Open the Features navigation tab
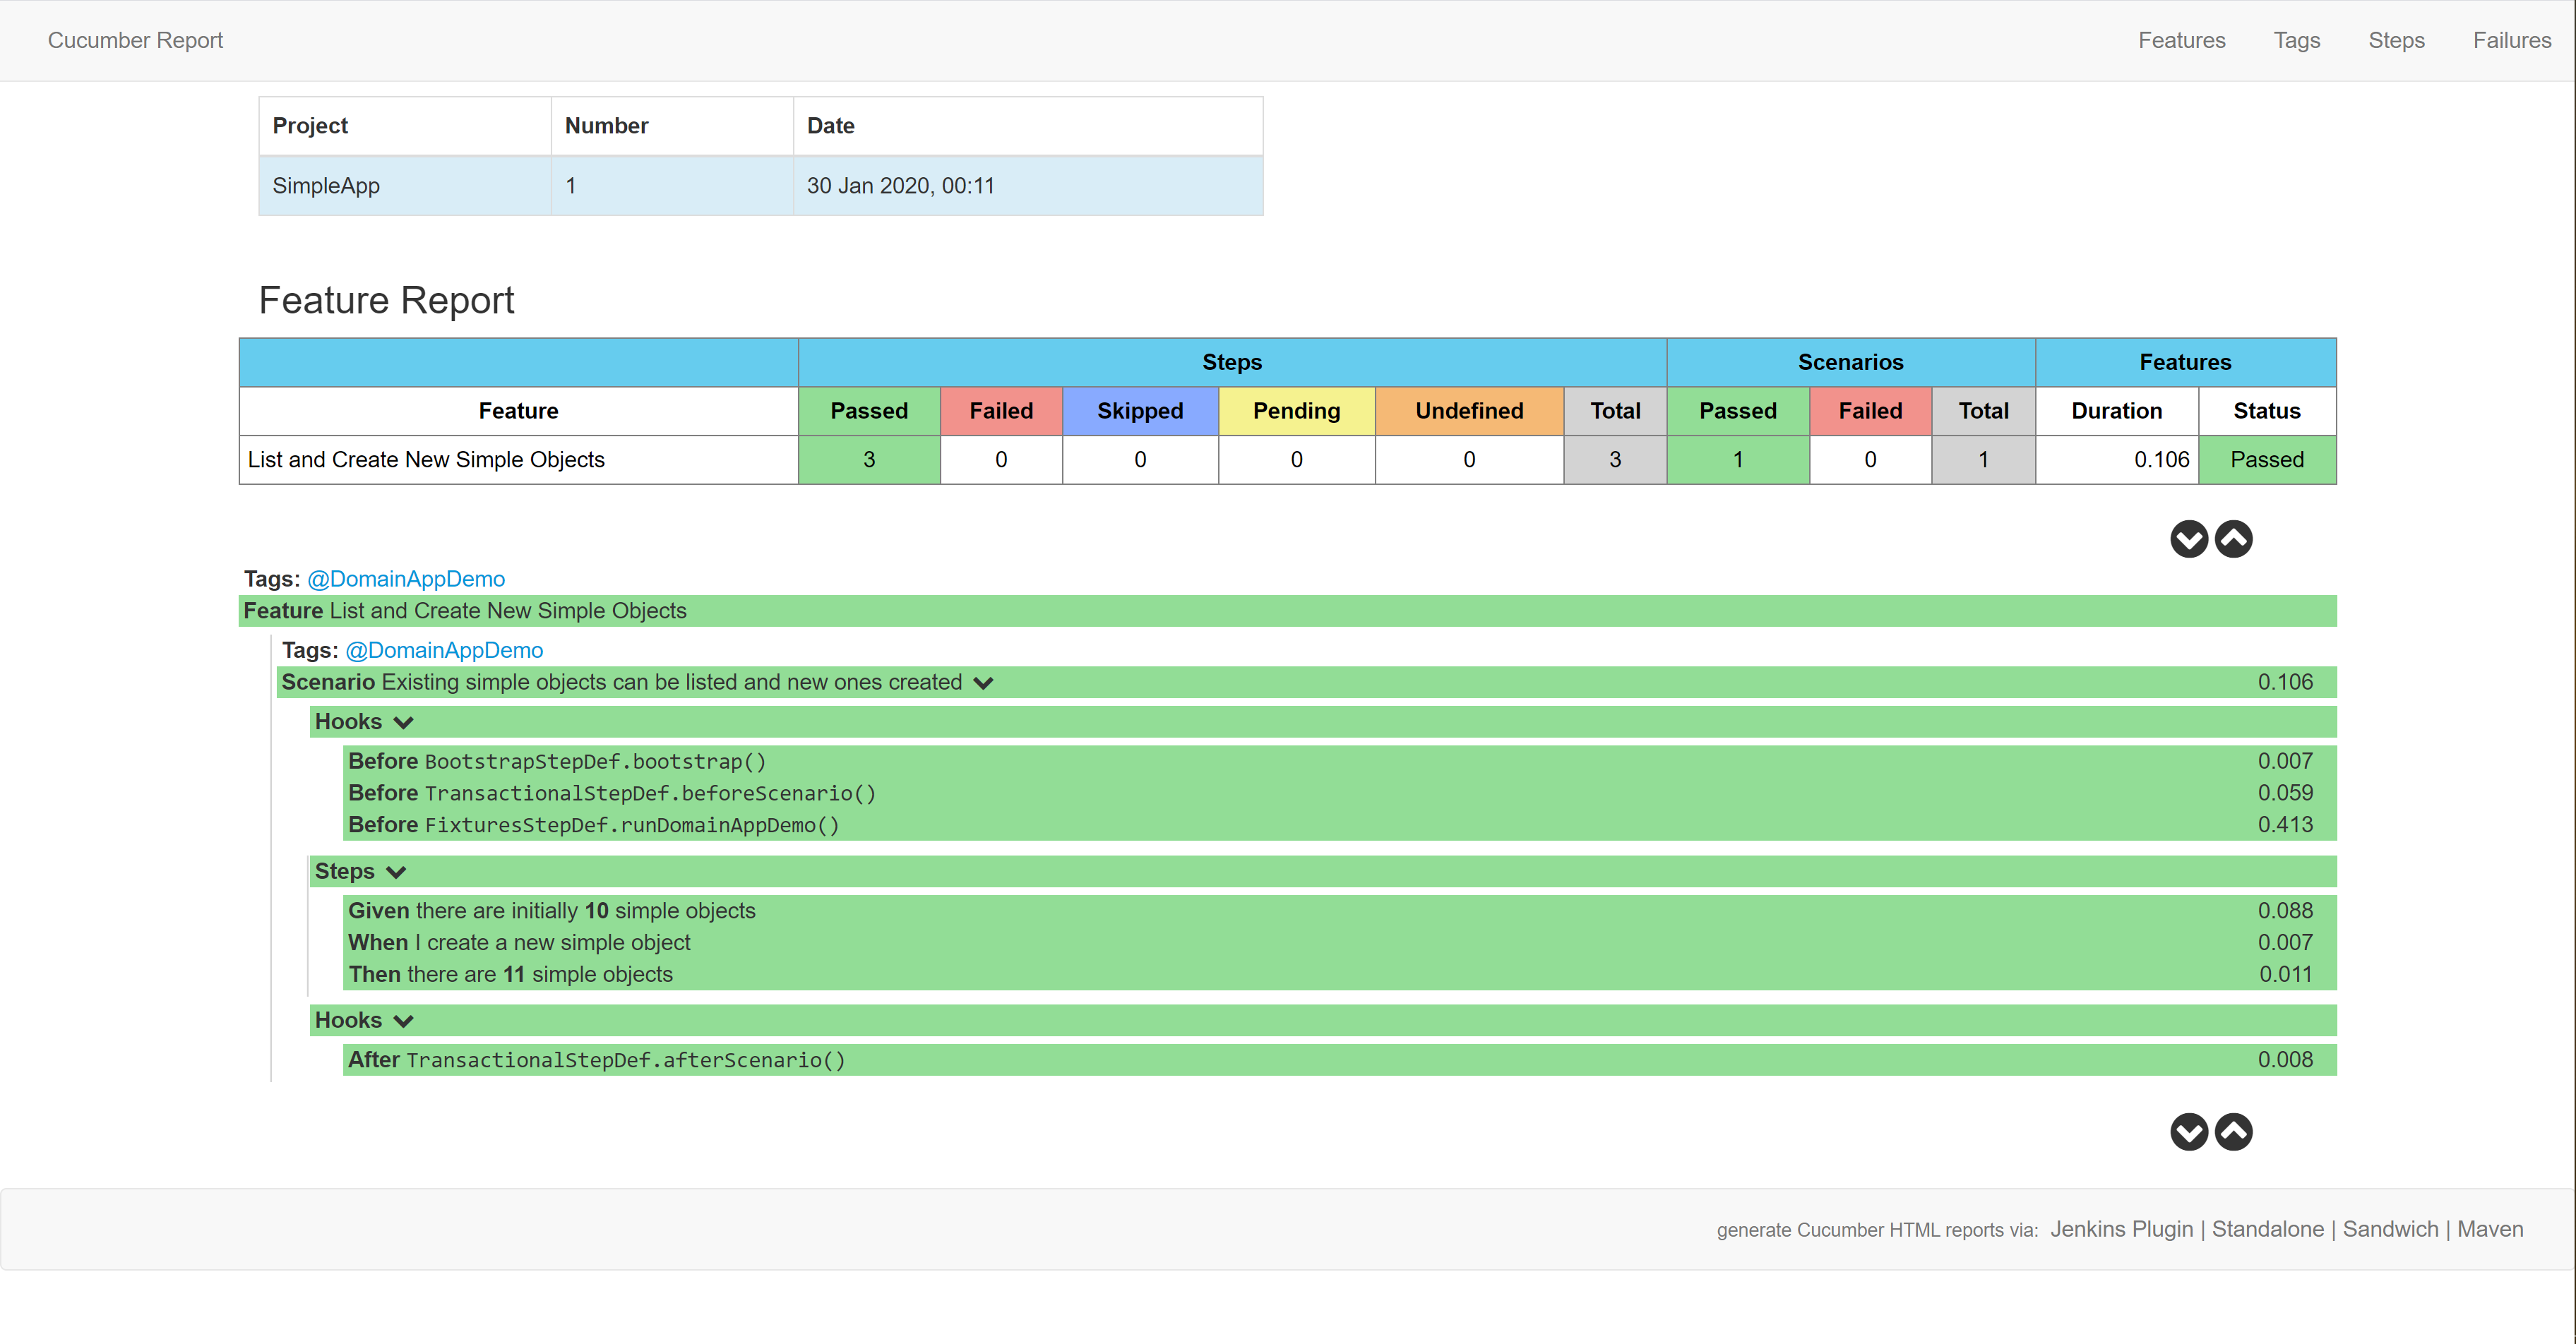 click(2181, 40)
